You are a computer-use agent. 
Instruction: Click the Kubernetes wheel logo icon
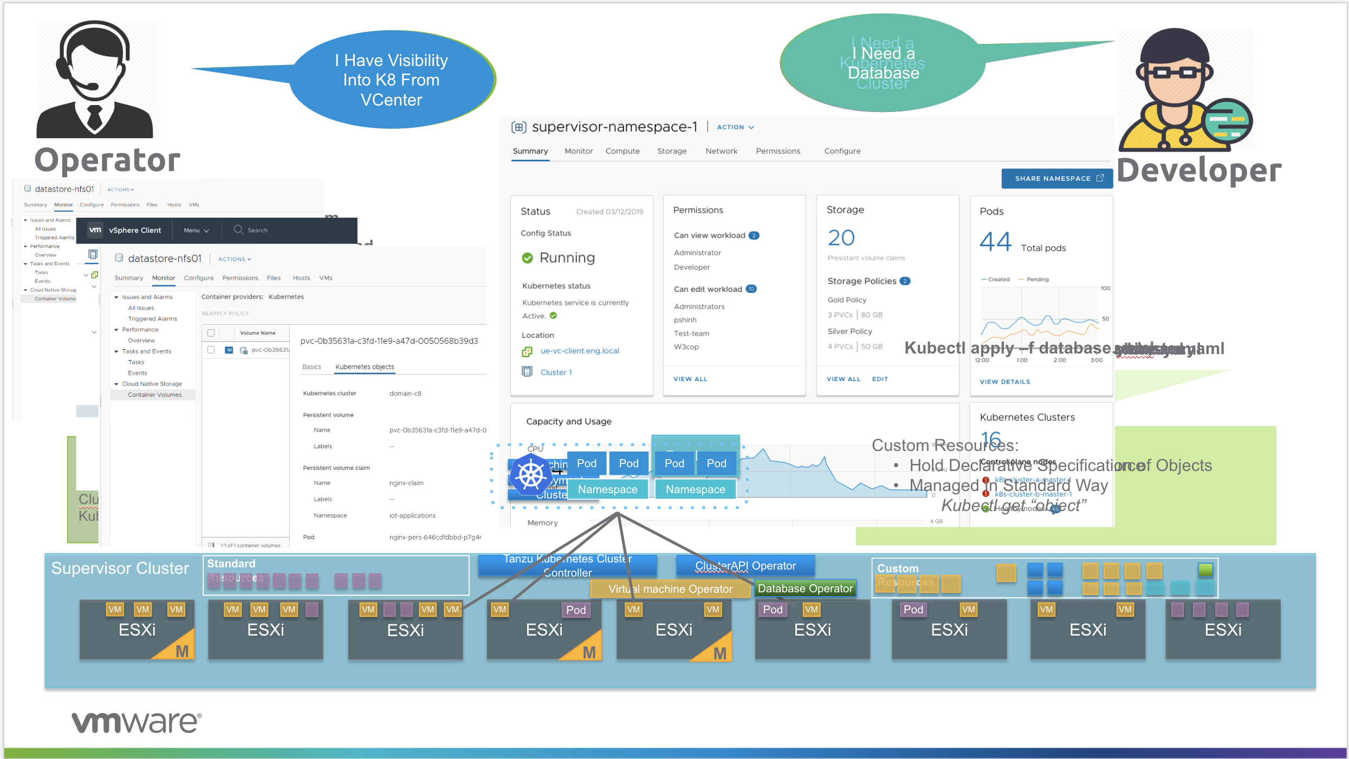(x=530, y=475)
